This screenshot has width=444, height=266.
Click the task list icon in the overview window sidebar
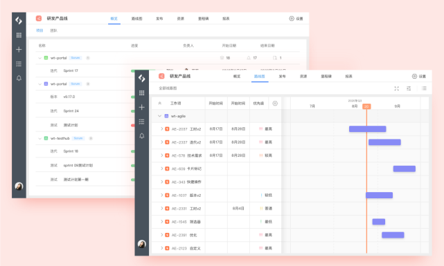pyautogui.click(x=19, y=64)
